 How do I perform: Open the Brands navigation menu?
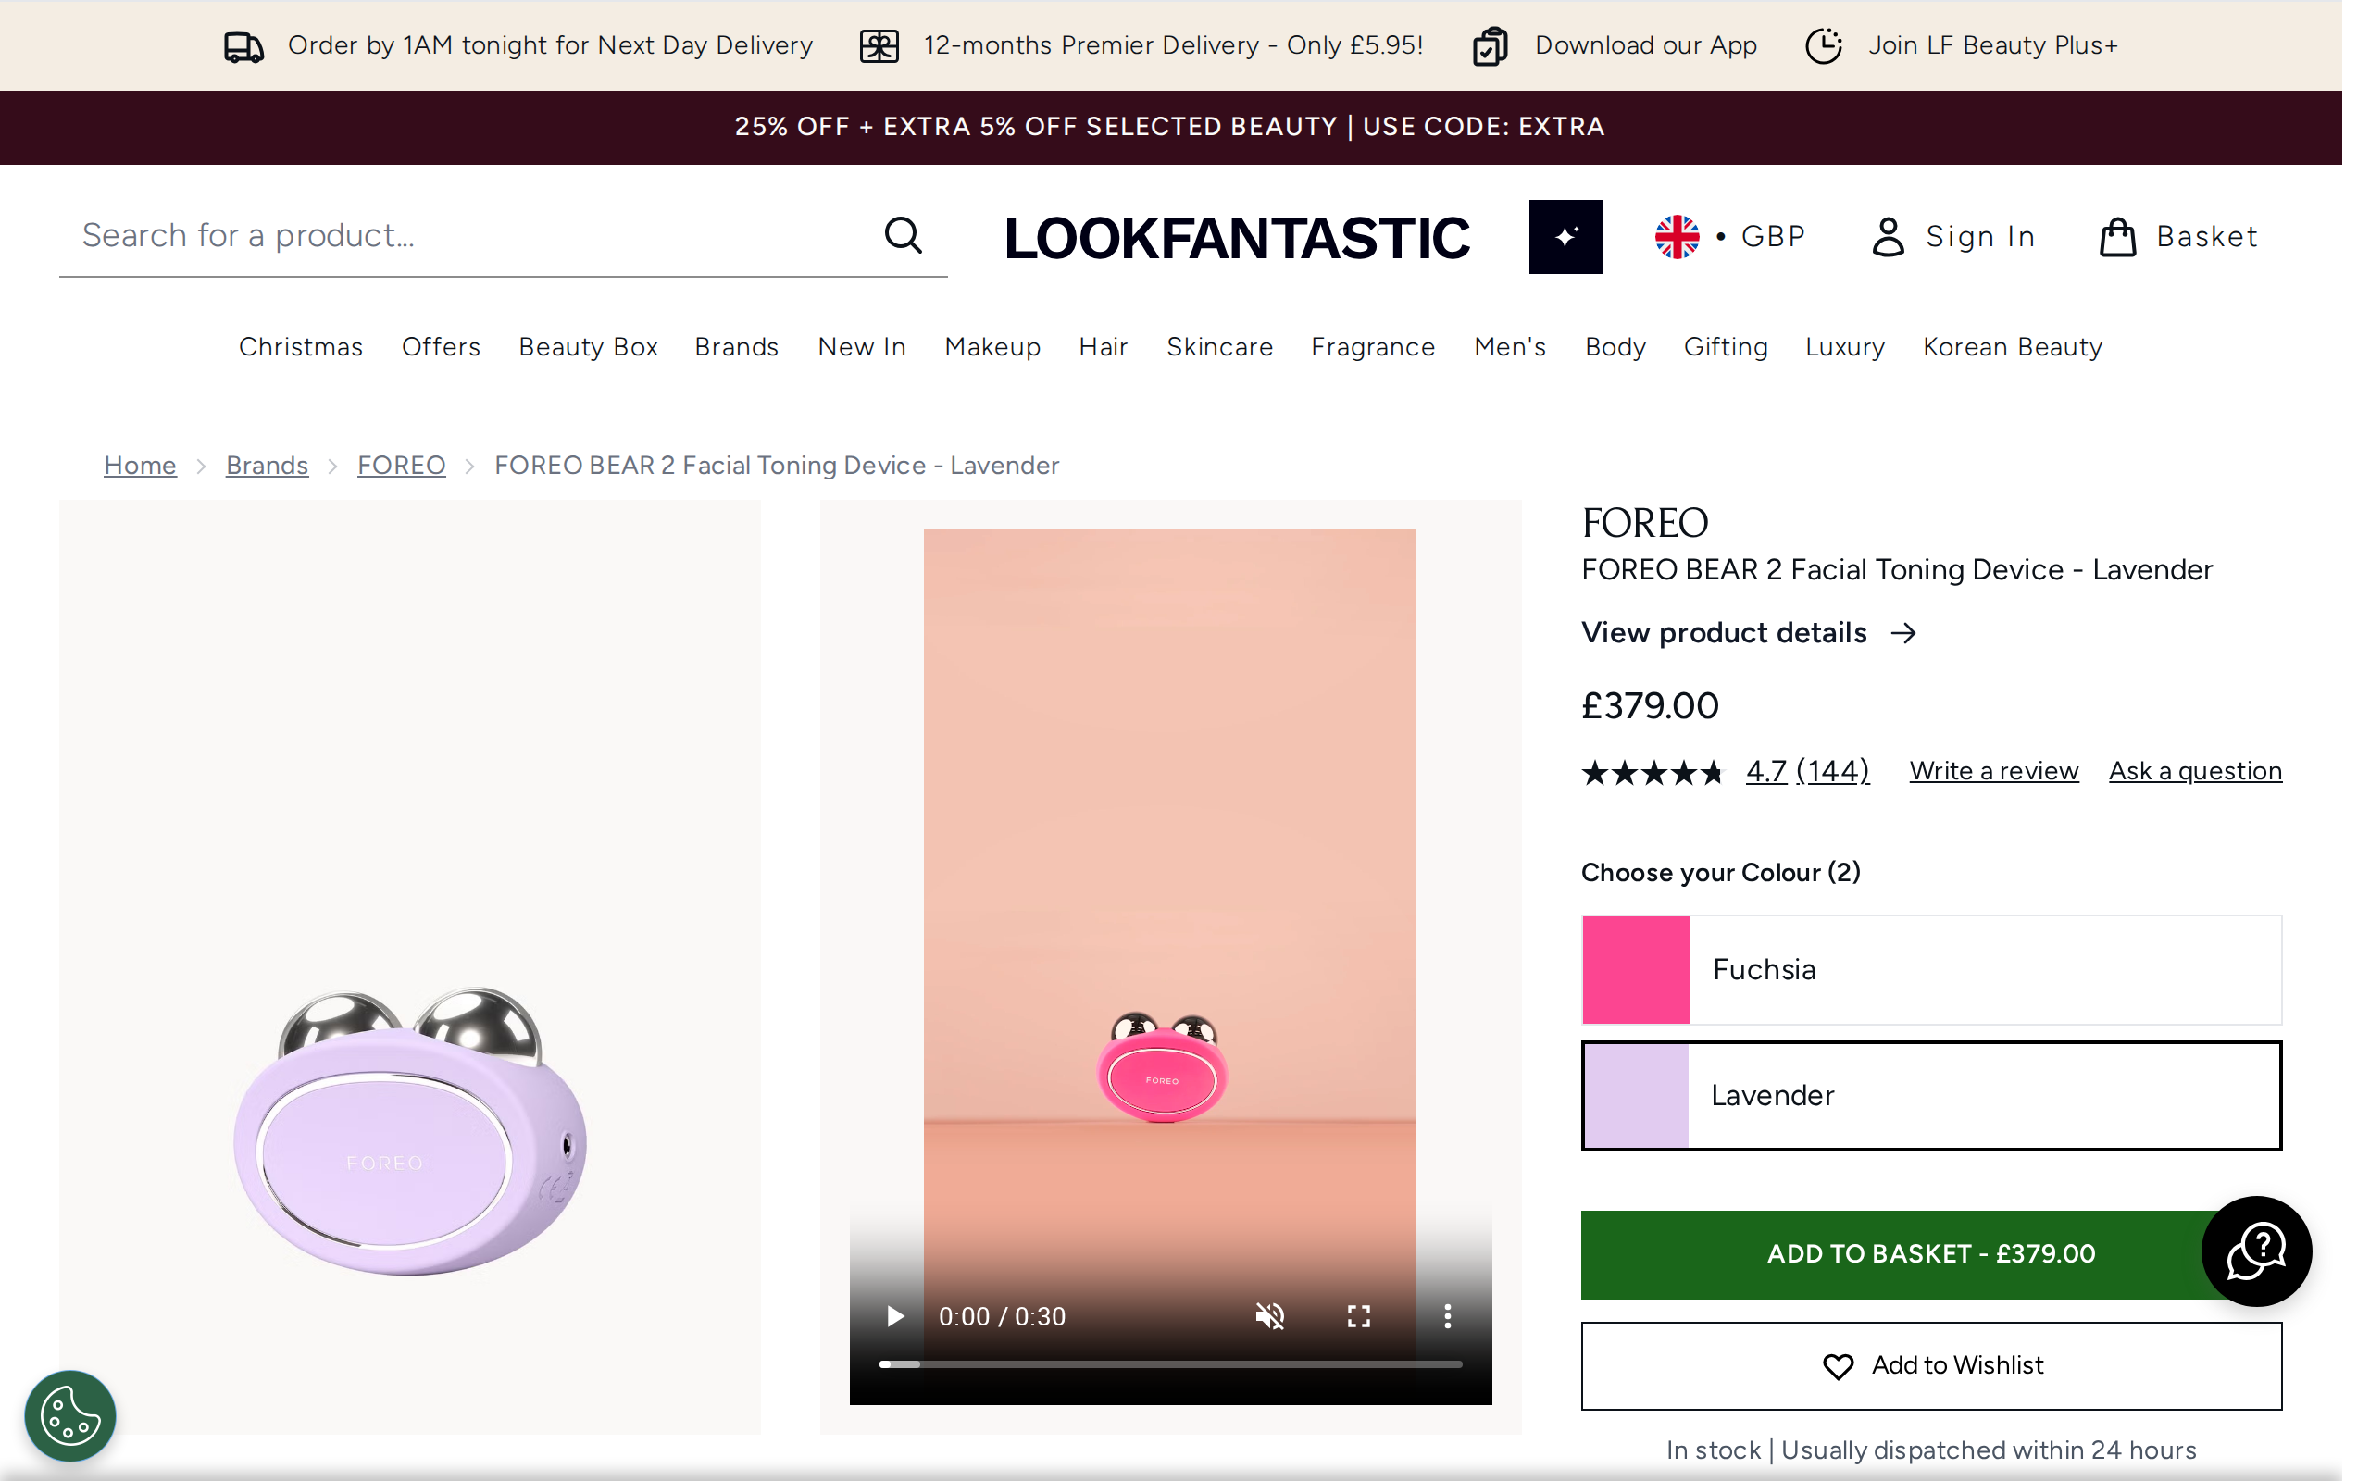tap(737, 347)
